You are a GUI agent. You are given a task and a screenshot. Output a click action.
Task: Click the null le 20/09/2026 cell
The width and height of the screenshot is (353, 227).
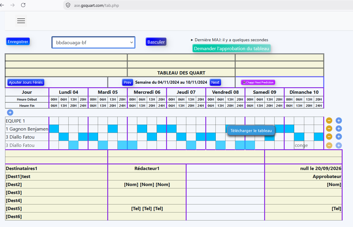click(x=303, y=168)
